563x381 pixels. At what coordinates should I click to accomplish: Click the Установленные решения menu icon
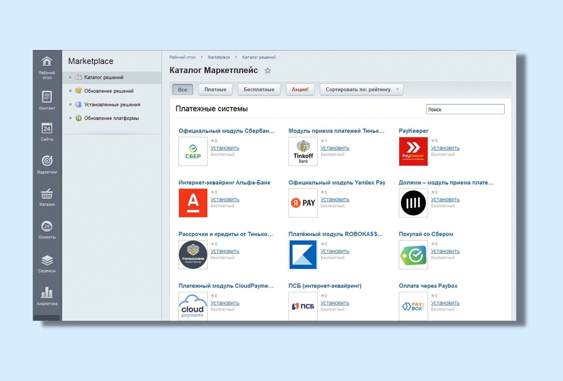78,104
